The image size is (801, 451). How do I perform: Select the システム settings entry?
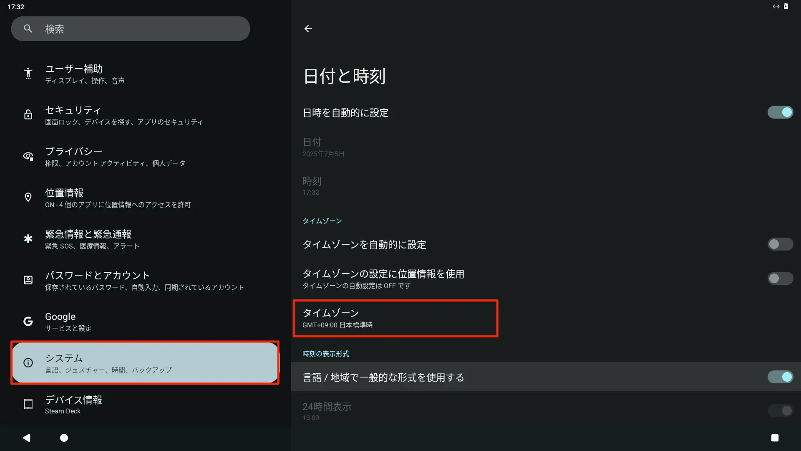pyautogui.click(x=145, y=363)
